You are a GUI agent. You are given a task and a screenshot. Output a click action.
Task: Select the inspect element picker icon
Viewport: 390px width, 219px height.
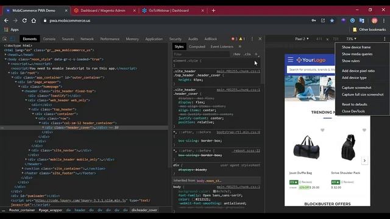coord(5,39)
